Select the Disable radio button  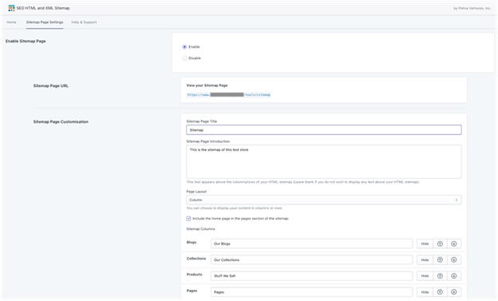point(184,58)
